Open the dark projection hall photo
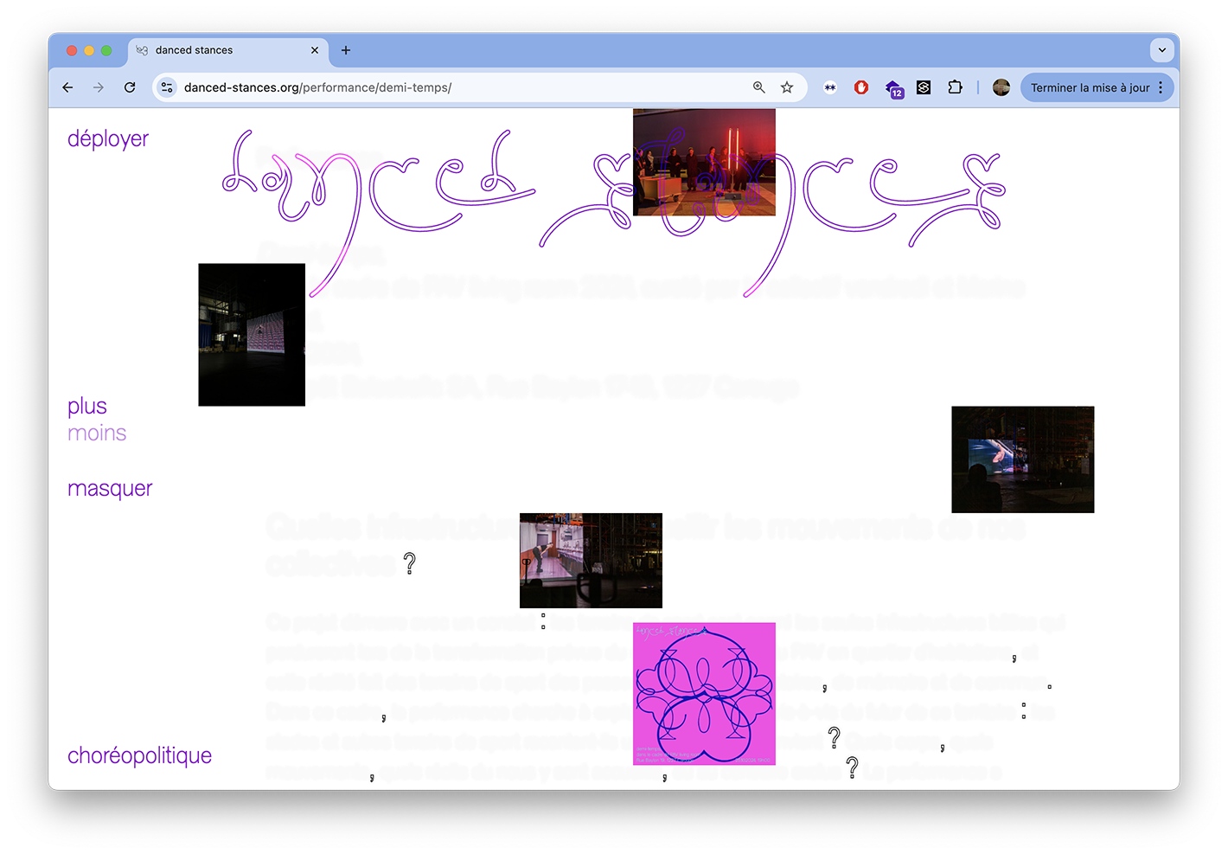The height and width of the screenshot is (854, 1228). (x=252, y=335)
